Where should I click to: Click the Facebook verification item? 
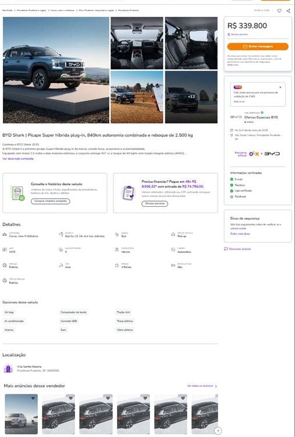(238, 196)
